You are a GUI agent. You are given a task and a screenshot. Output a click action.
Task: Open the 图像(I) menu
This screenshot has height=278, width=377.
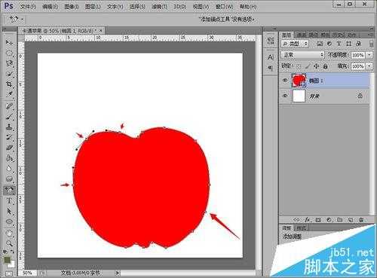[x=72, y=6]
